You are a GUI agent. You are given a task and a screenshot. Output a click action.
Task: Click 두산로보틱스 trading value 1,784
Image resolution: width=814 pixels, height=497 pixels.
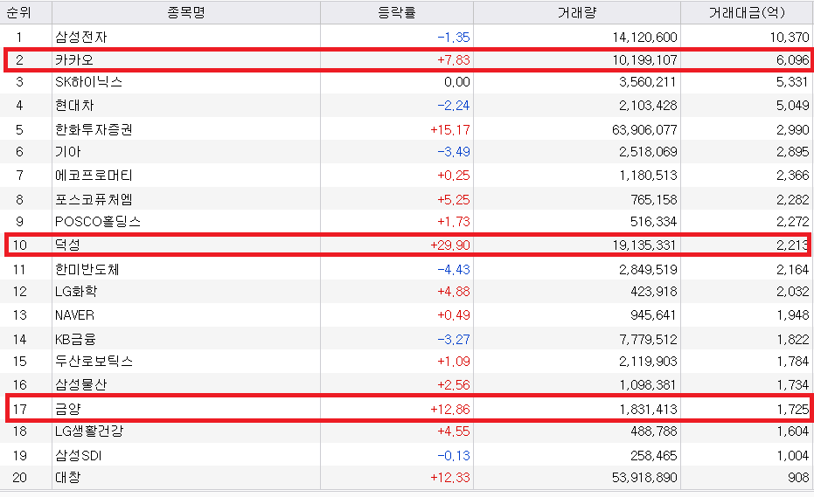[793, 361]
